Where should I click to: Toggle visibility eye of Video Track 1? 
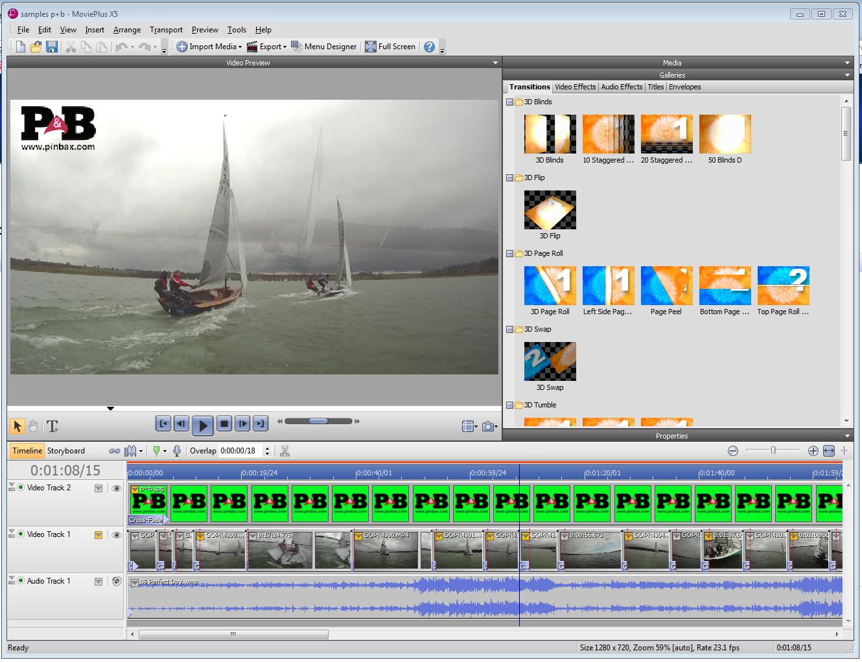point(117,535)
